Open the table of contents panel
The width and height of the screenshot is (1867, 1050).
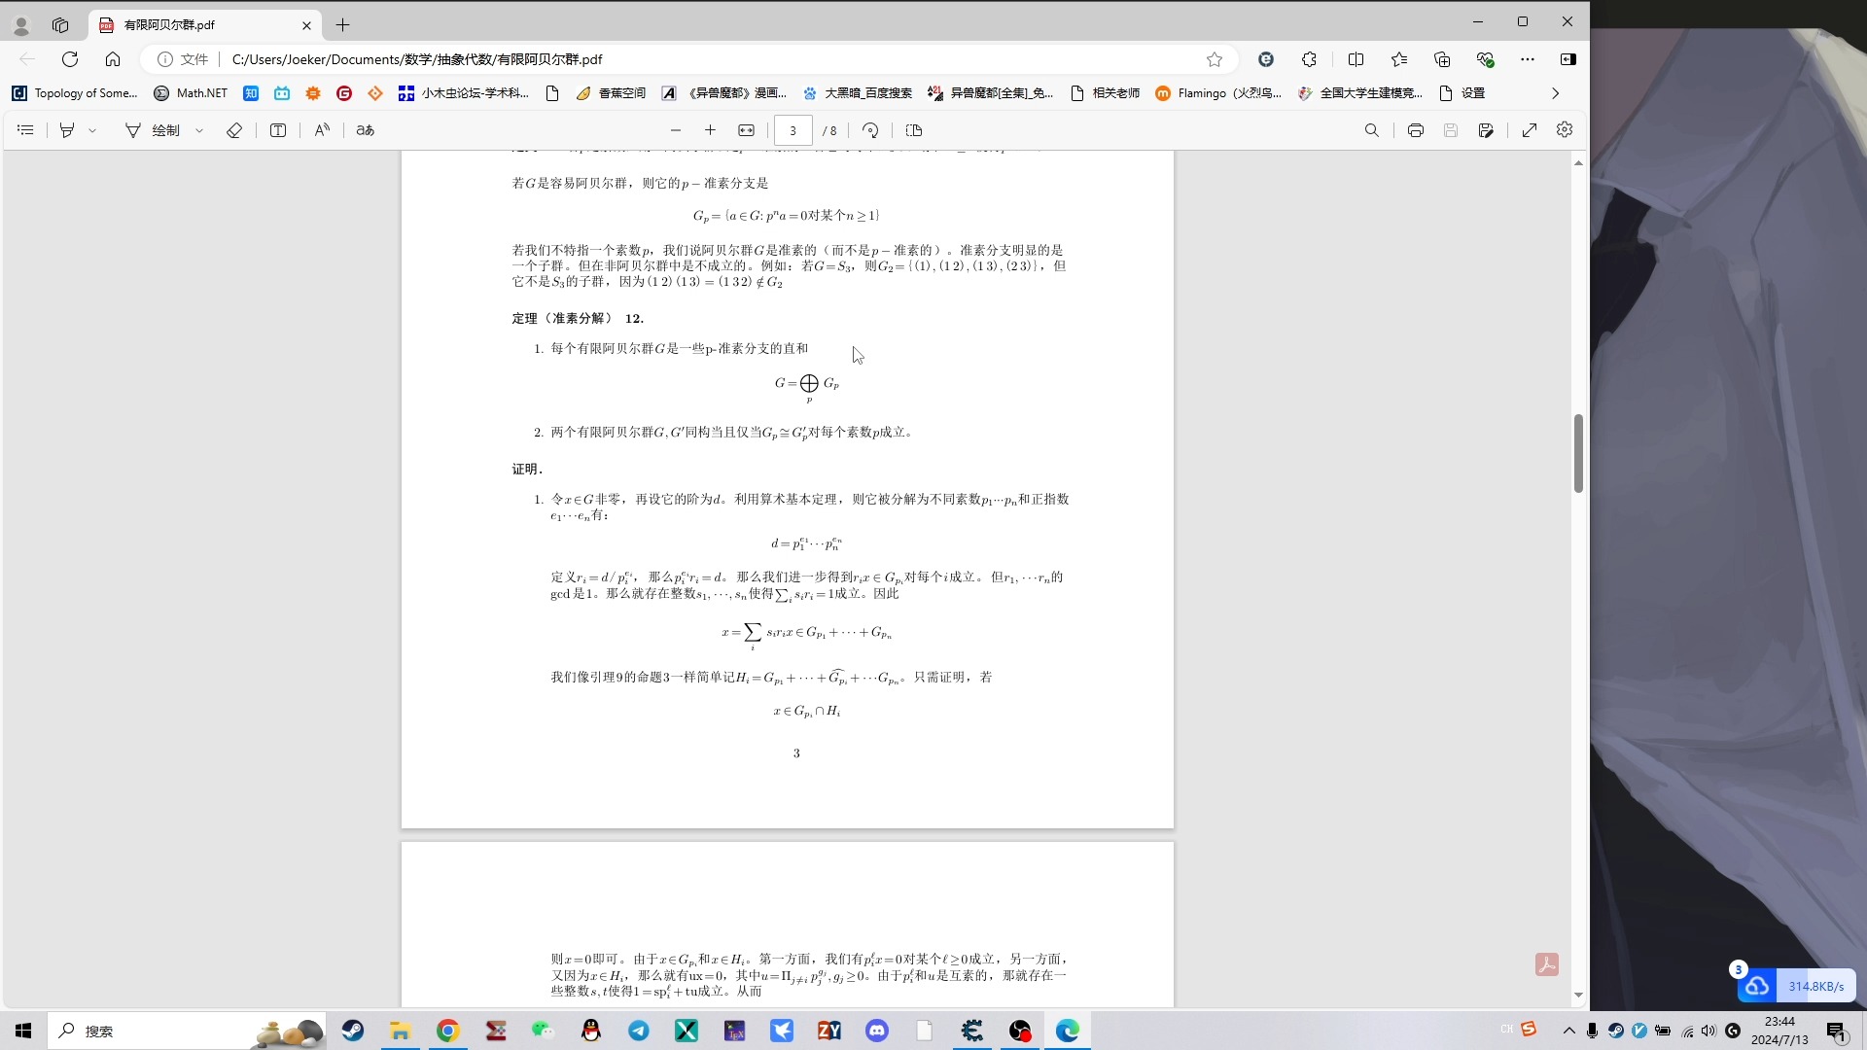click(x=25, y=130)
